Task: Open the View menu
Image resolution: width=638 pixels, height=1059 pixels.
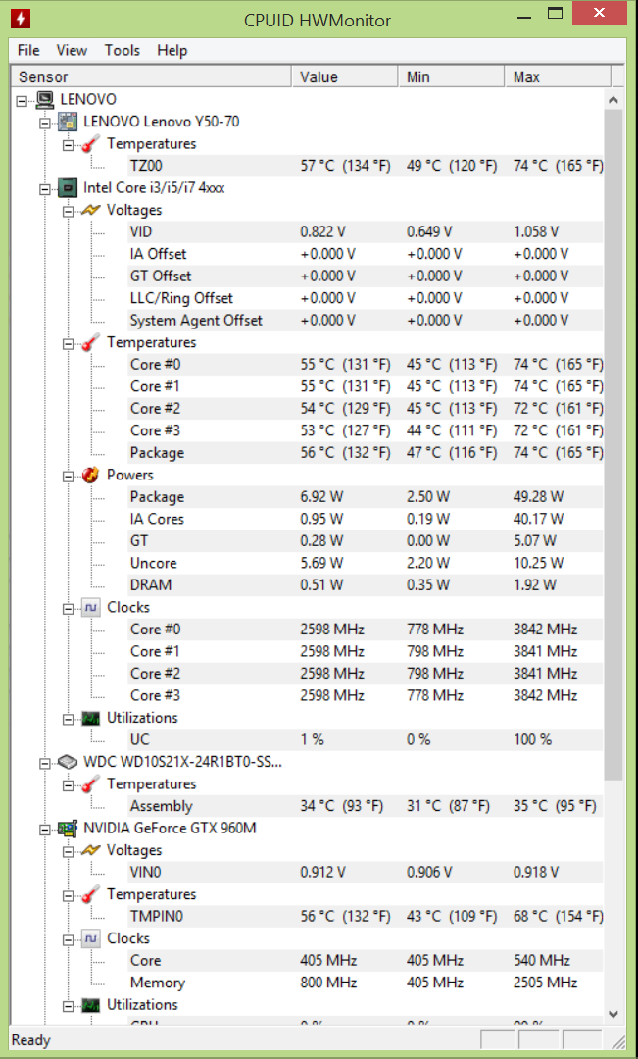Action: pyautogui.click(x=72, y=50)
